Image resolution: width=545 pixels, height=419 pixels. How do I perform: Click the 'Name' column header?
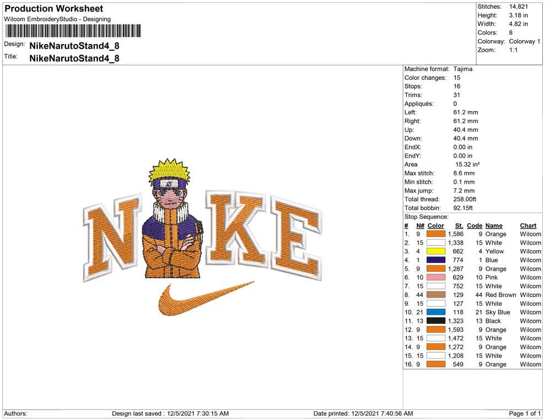pyautogui.click(x=494, y=225)
